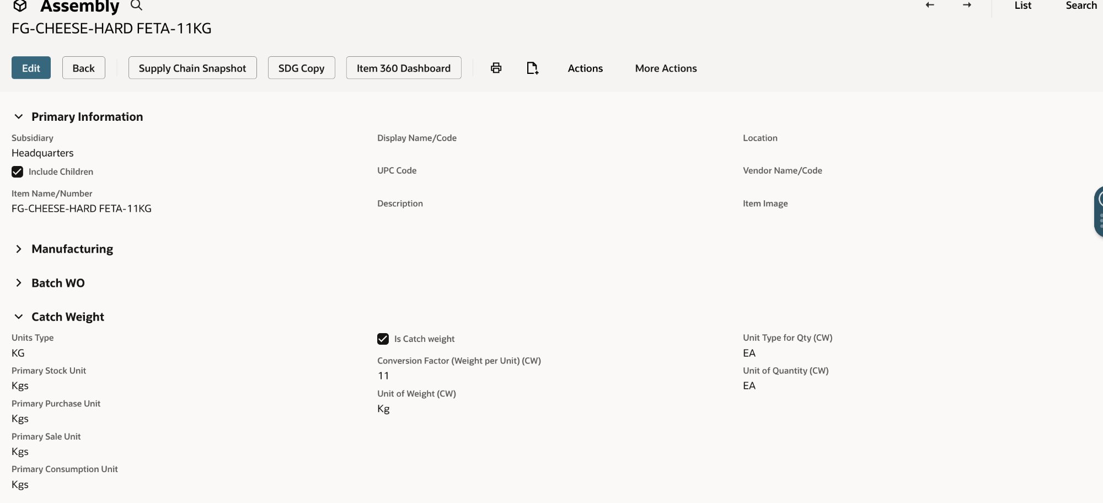Click the Edit button
Image resolution: width=1103 pixels, height=503 pixels.
31,67
